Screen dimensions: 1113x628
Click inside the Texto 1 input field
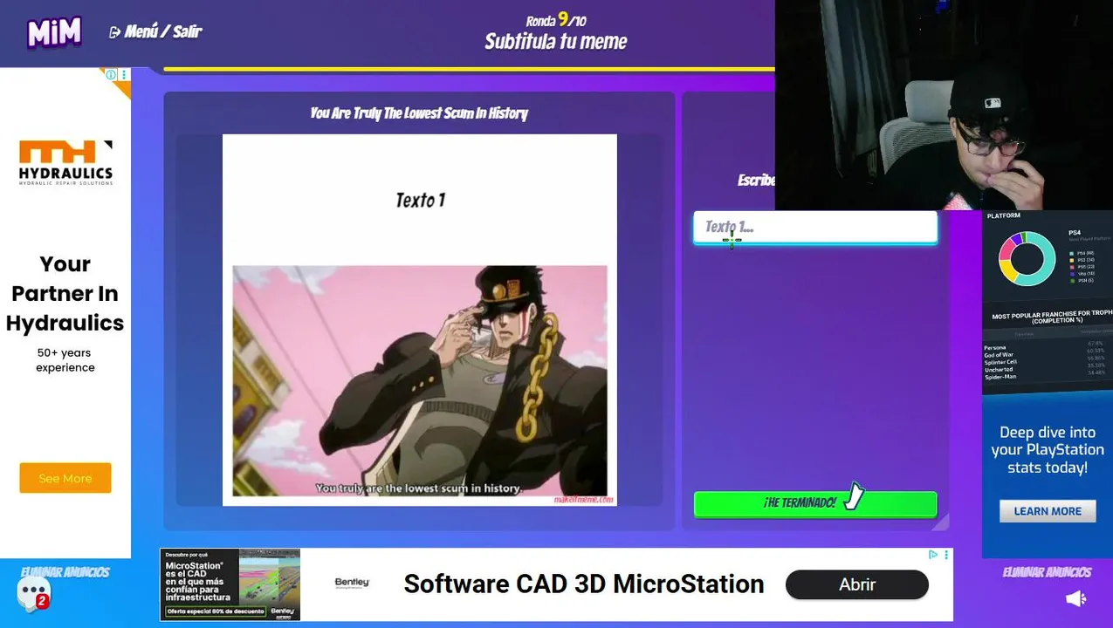(815, 227)
